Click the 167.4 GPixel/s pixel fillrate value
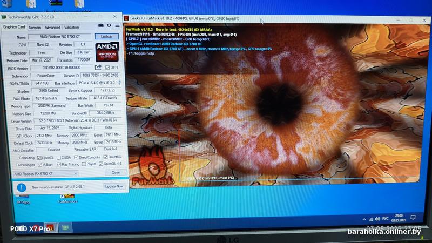 pyautogui.click(x=46, y=98)
